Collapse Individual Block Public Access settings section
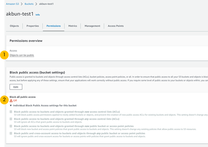This screenshot has width=208, height=147. pos(11,106)
